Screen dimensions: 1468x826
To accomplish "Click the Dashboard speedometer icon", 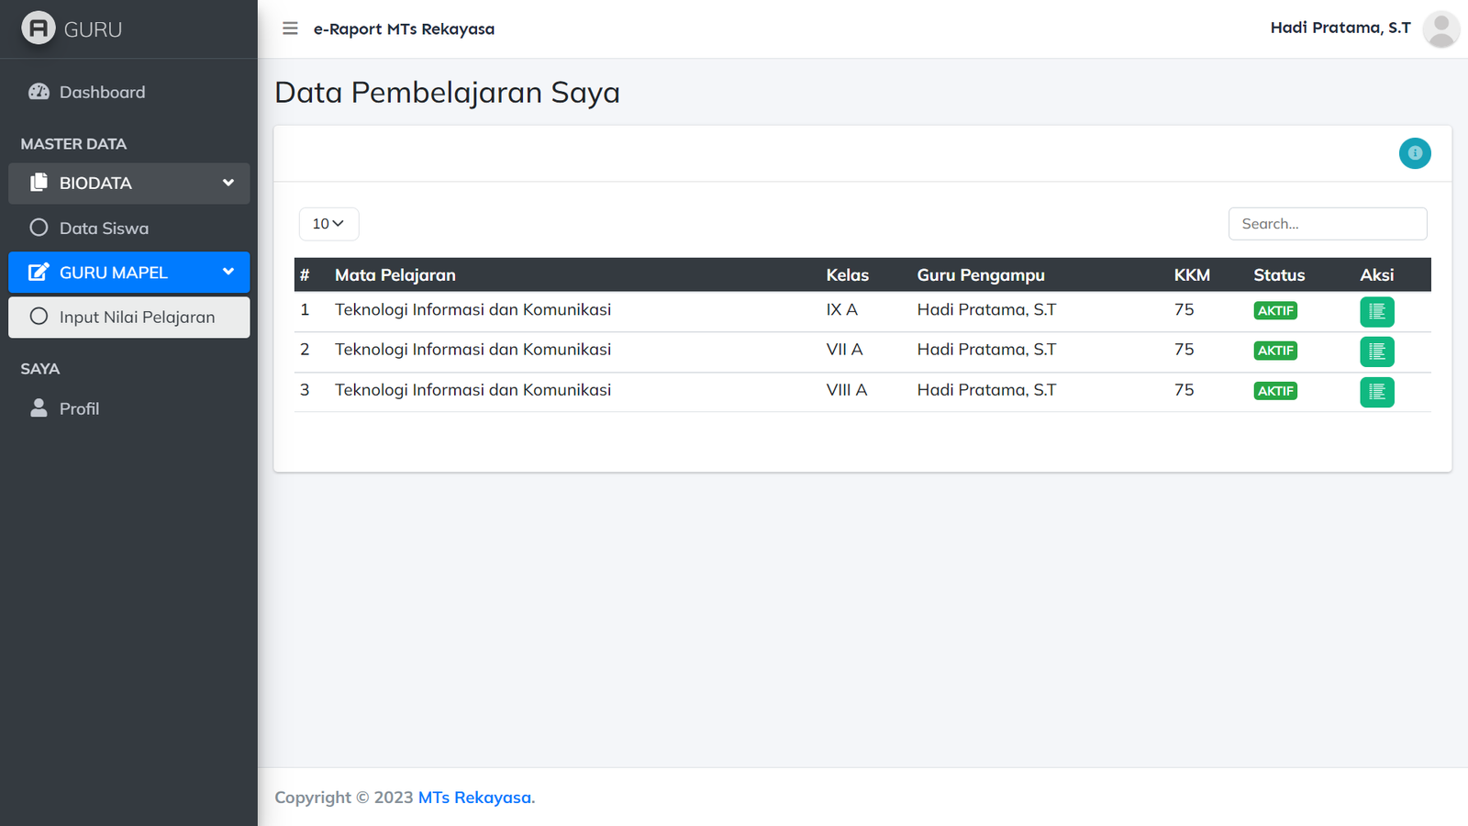I will pyautogui.click(x=39, y=92).
